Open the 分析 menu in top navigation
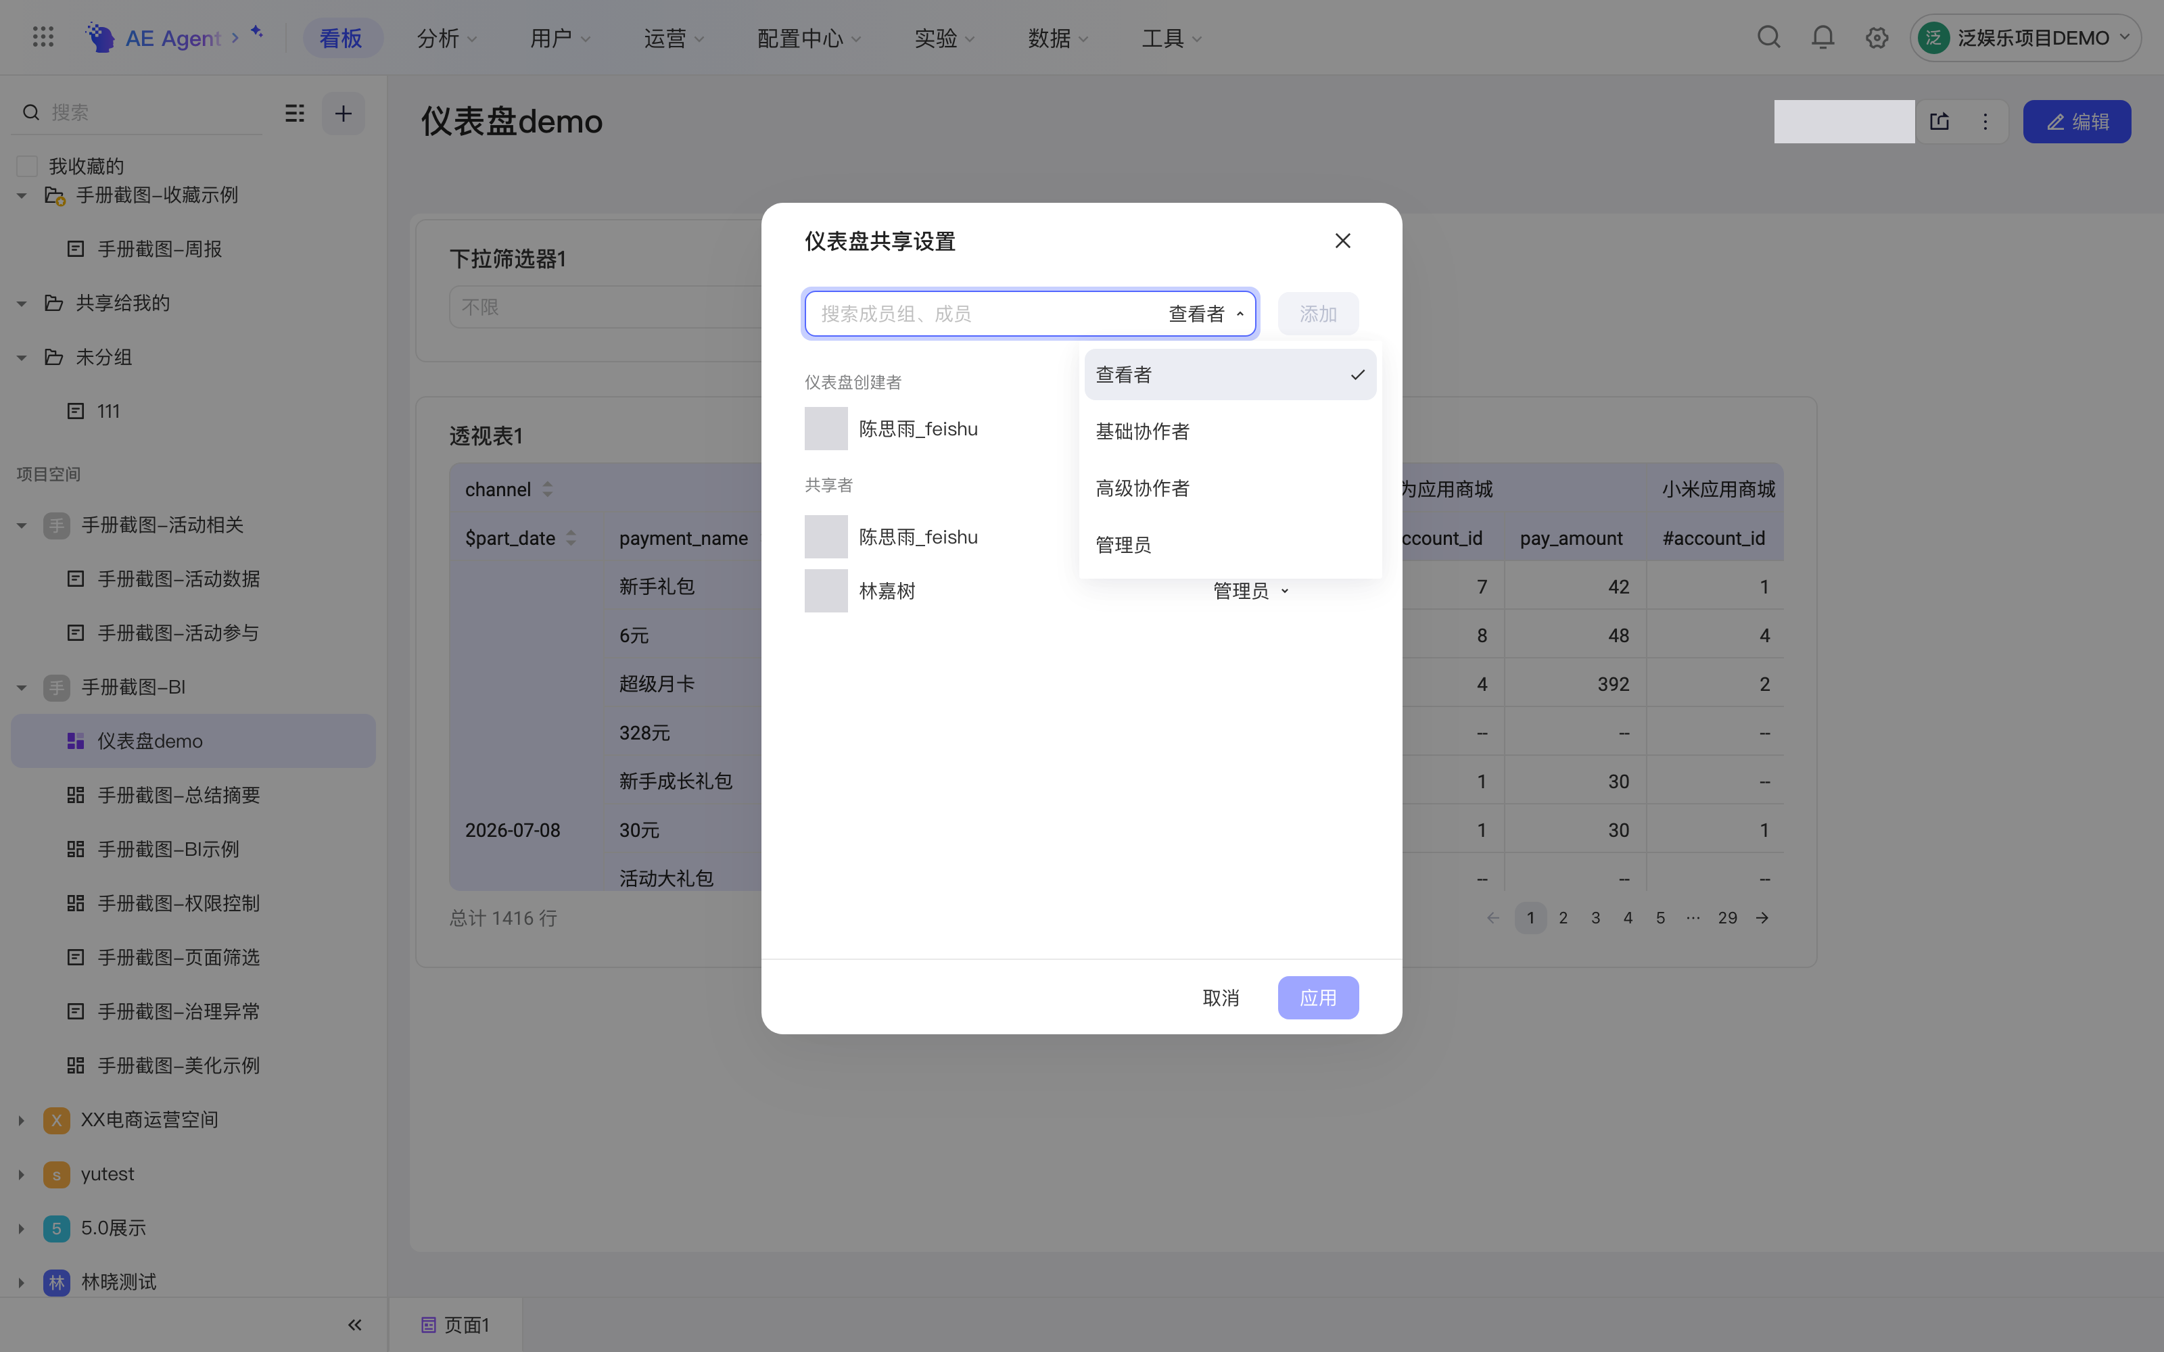 click(x=446, y=38)
